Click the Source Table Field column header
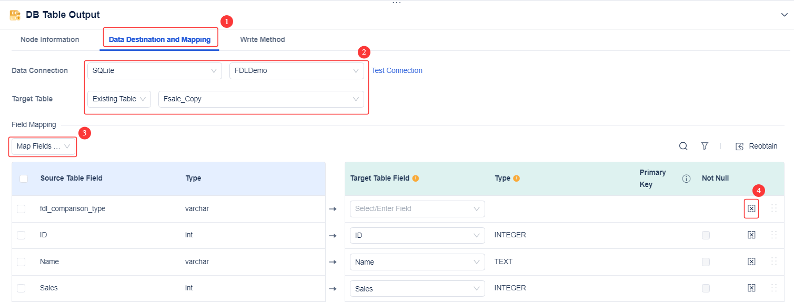The image size is (794, 304). coord(72,179)
